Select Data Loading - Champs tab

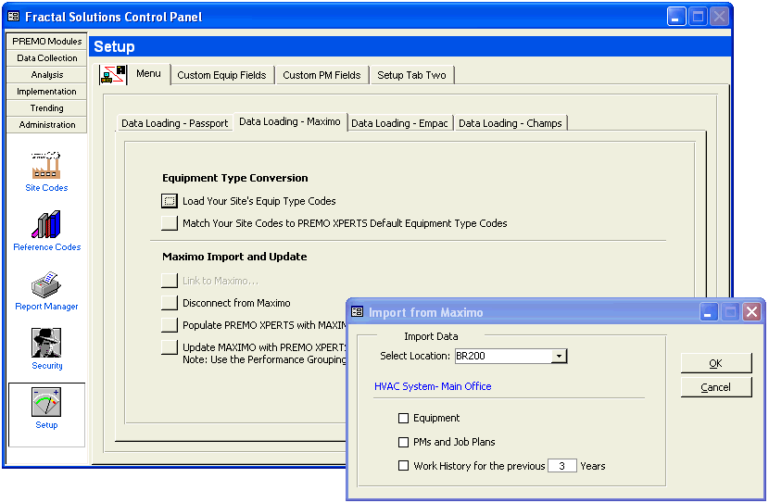pos(511,123)
